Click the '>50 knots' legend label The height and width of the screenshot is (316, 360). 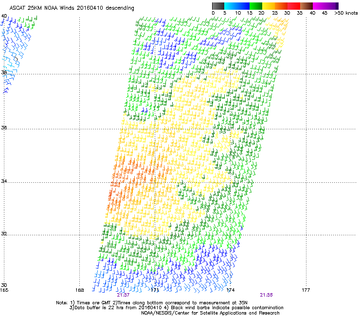[346, 13]
